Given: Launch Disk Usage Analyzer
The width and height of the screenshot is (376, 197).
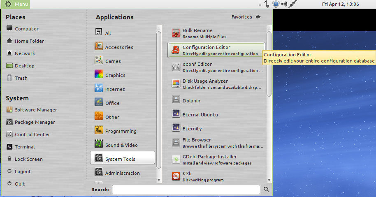Looking at the screenshot, I should click(216, 84).
